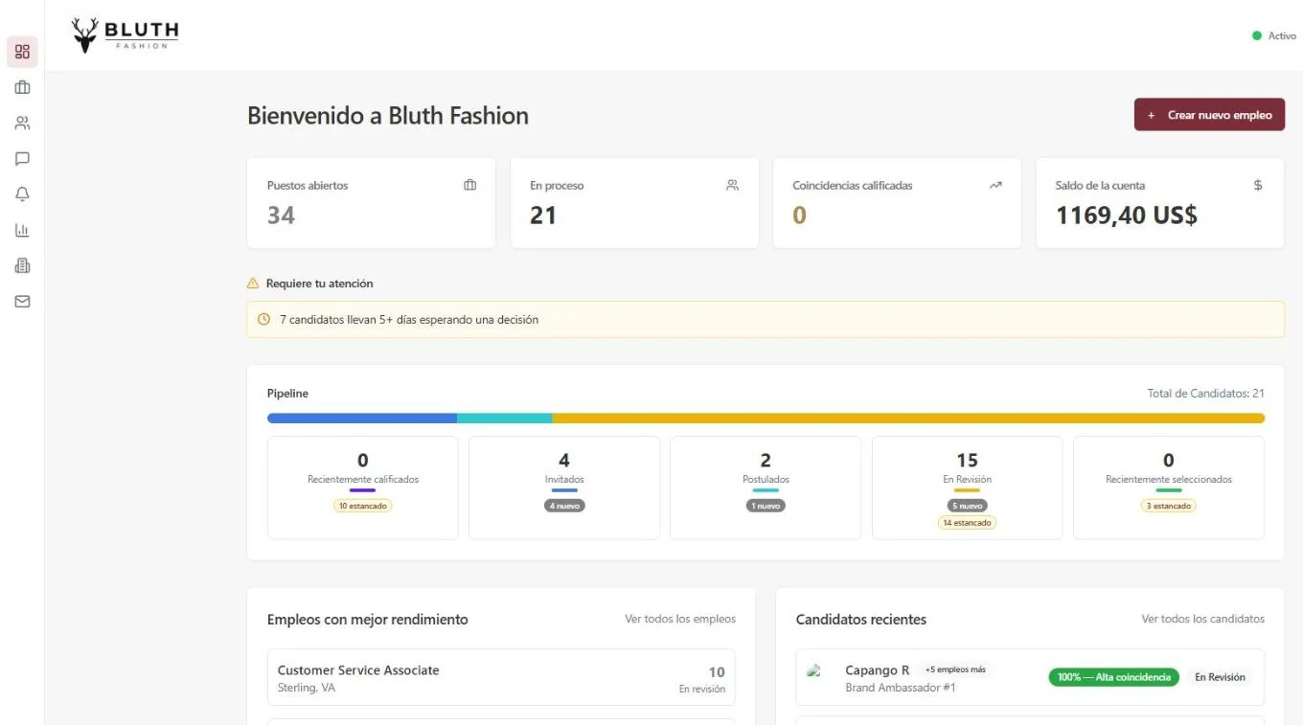Image resolution: width=1303 pixels, height=725 pixels.
Task: Click warning triangle beside Requiere tu atención
Action: pyautogui.click(x=253, y=283)
